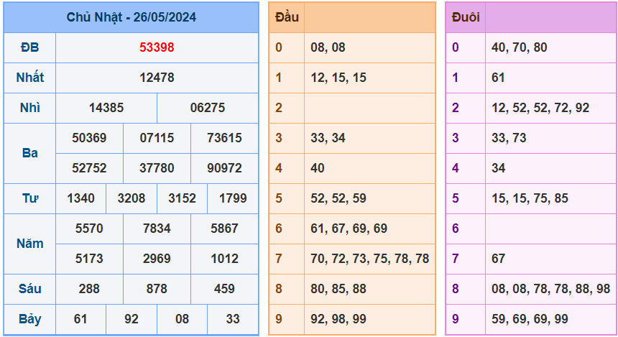Viewport: 618px width, 337px height.
Task: Click Đầu row 8 values 80, 85, 88
Action: [338, 289]
